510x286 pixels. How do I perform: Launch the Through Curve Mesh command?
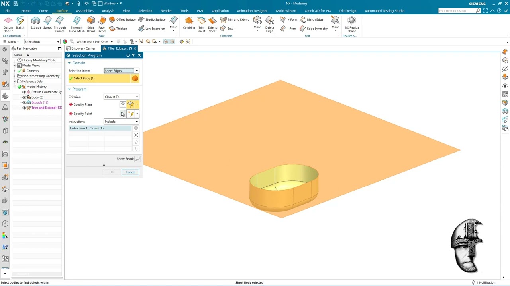[x=76, y=25]
